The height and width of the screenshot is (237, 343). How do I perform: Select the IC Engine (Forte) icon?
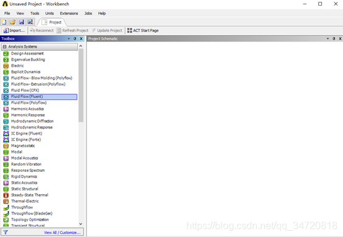coord(6,140)
